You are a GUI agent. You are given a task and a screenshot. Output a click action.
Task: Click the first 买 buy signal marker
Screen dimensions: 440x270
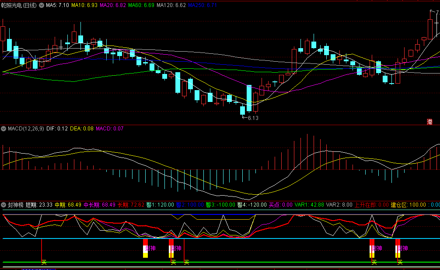click(44, 263)
